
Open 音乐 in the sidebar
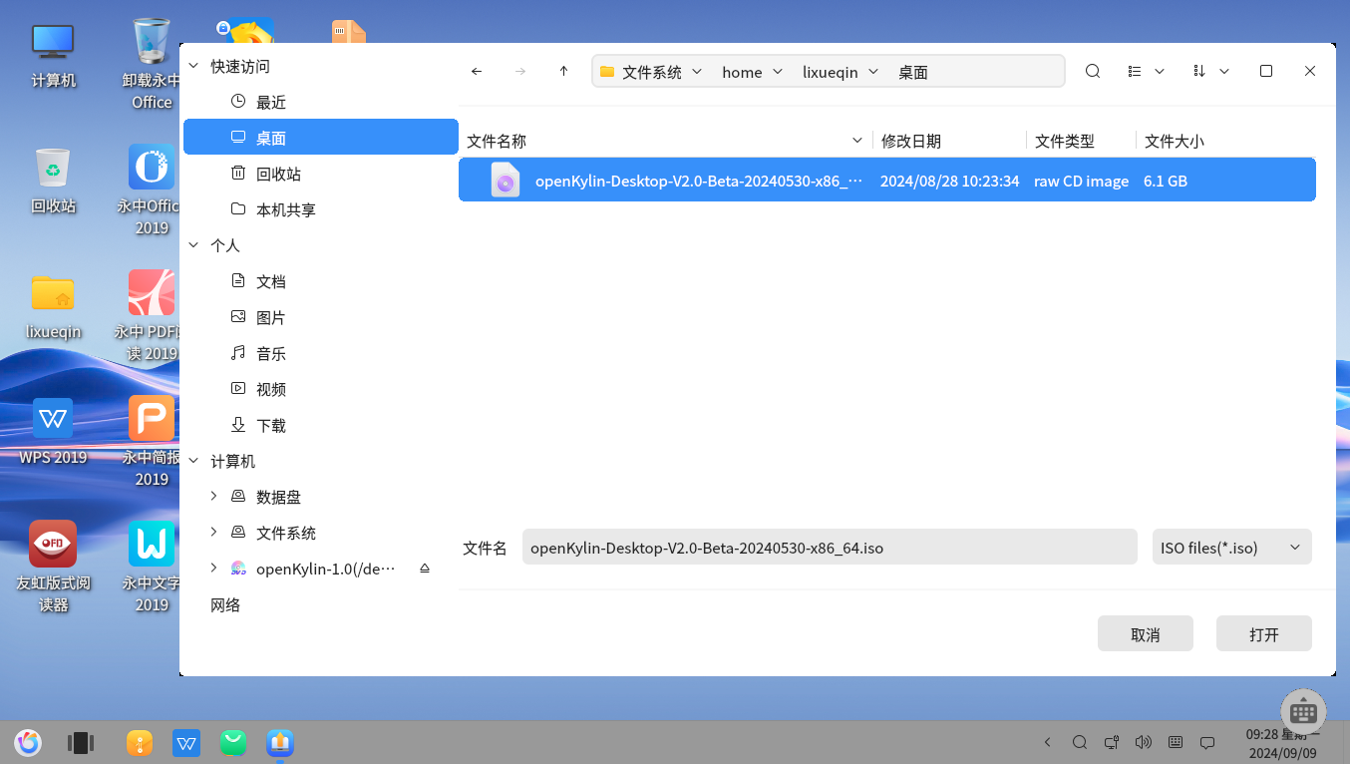coord(320,353)
